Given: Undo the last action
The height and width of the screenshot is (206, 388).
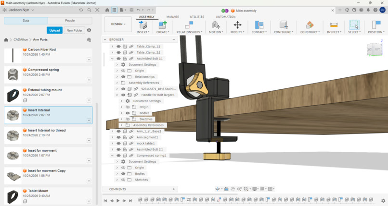Looking at the screenshot, I should click(140, 10).
